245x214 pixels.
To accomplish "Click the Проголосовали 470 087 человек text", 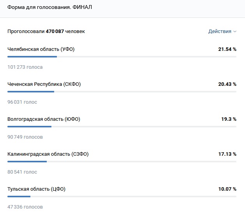I will coord(46,31).
